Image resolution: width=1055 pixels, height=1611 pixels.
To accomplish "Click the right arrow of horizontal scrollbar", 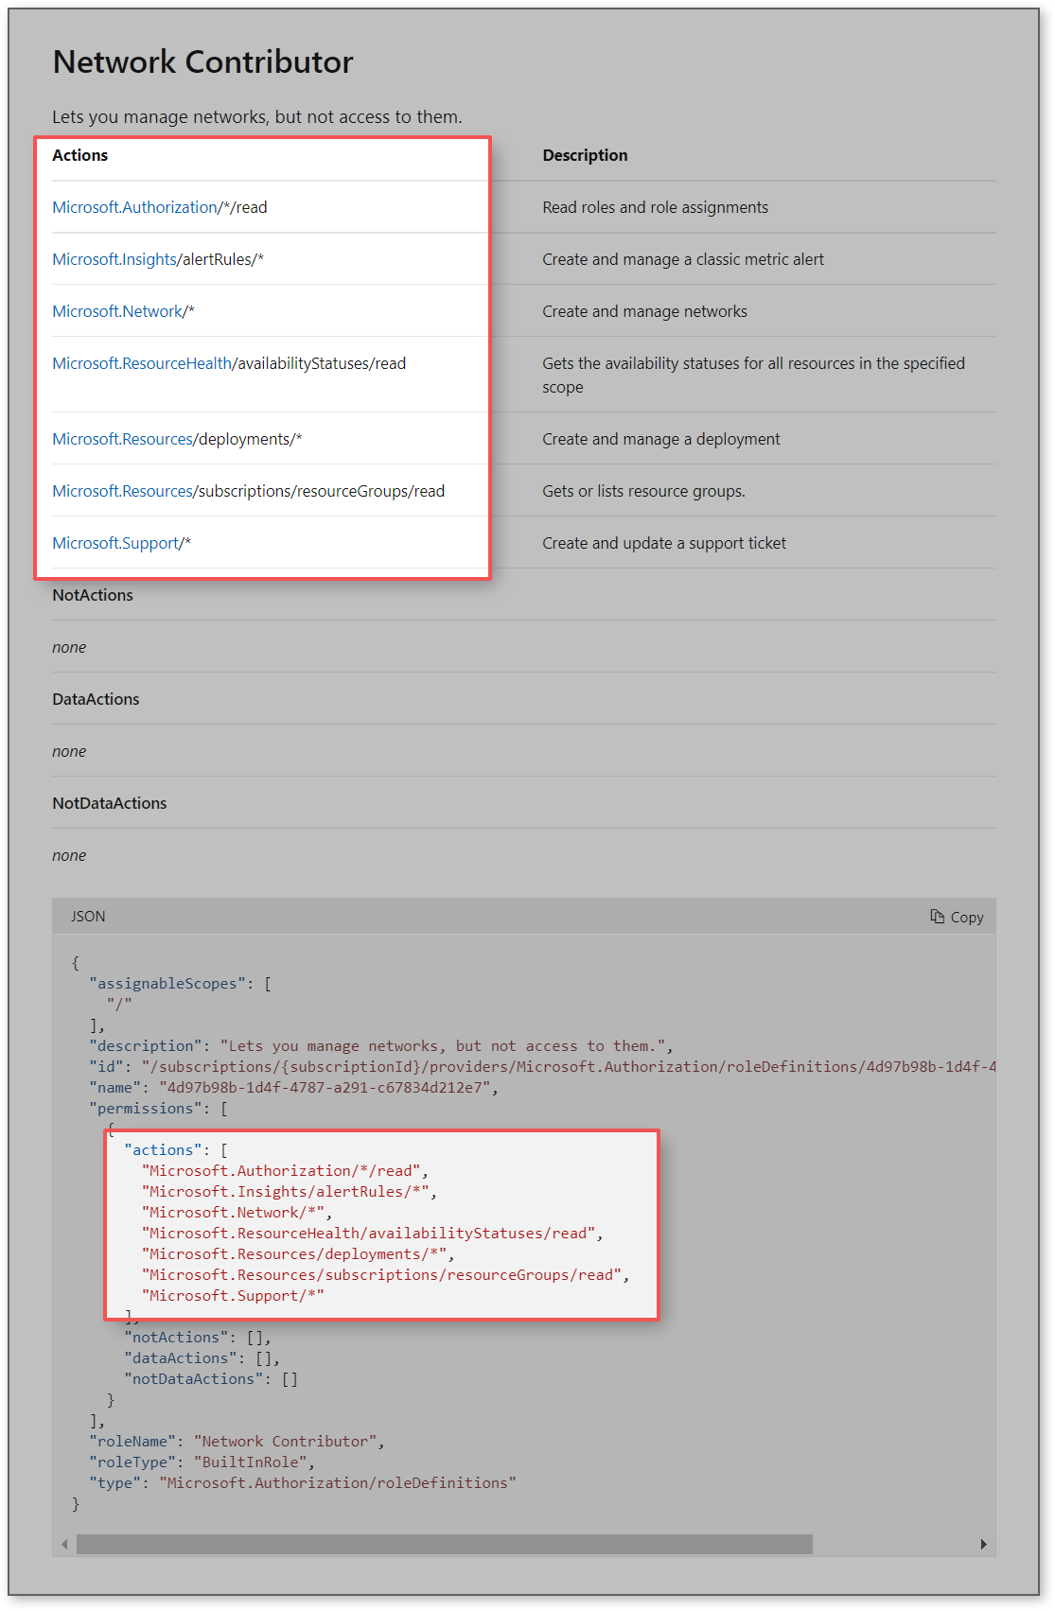I will point(984,1544).
